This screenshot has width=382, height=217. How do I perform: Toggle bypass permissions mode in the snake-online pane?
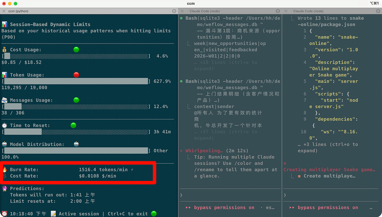[324, 207]
